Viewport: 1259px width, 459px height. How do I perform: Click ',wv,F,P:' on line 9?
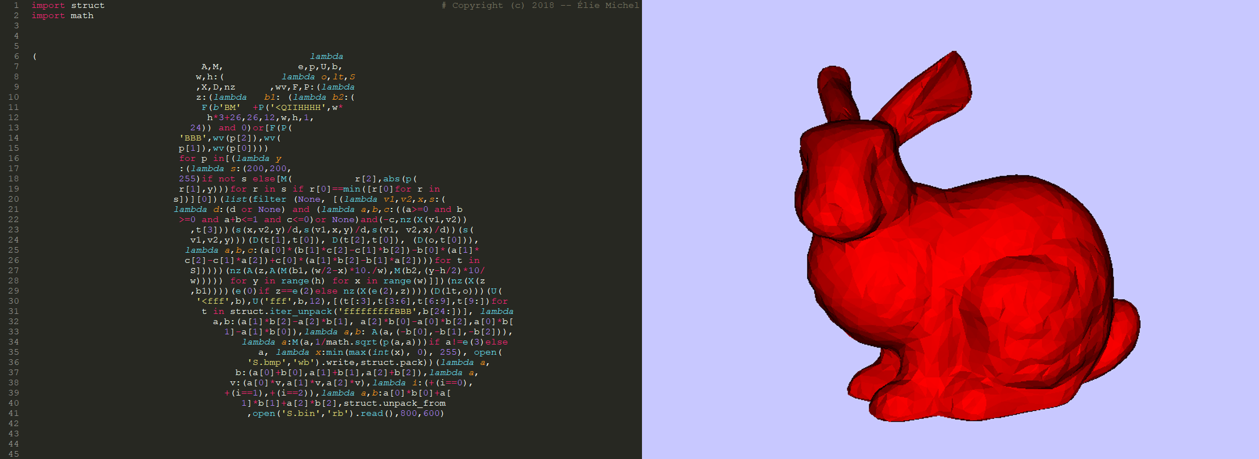pos(292,87)
